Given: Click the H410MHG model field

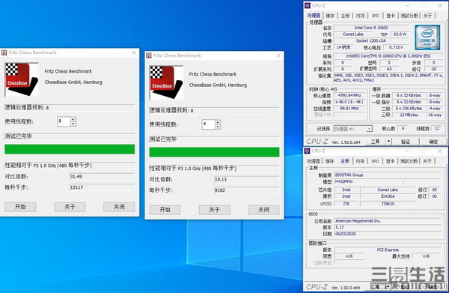Looking at the screenshot, I should (368, 181).
